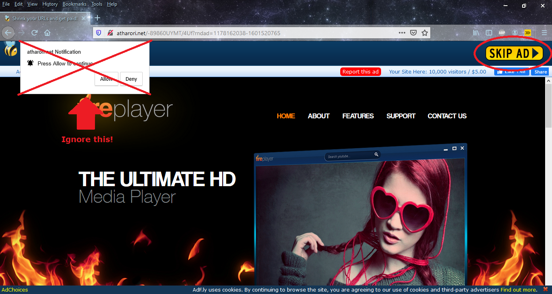
Task: Open CONTACT US in Fireplayer navigation
Action: [x=447, y=116]
